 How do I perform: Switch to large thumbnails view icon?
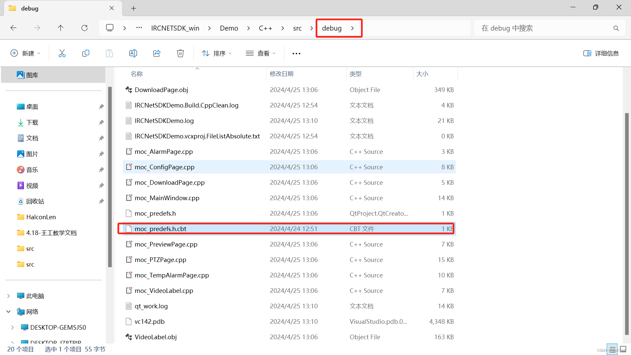[x=623, y=349]
